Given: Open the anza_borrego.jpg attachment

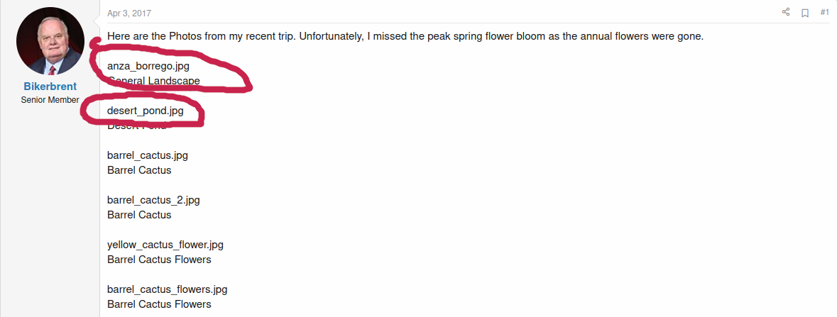Looking at the screenshot, I should pos(148,66).
